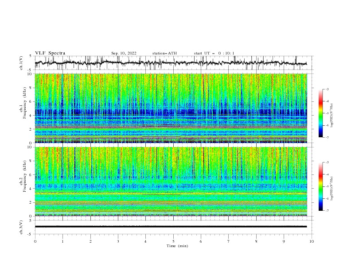Click the 'ch.3(V)' axis label
Viewport: 351px width, 271px height.
[x=21, y=227]
